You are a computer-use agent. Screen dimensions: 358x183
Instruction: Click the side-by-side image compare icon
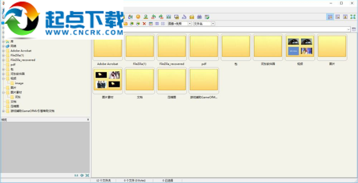[169, 17]
